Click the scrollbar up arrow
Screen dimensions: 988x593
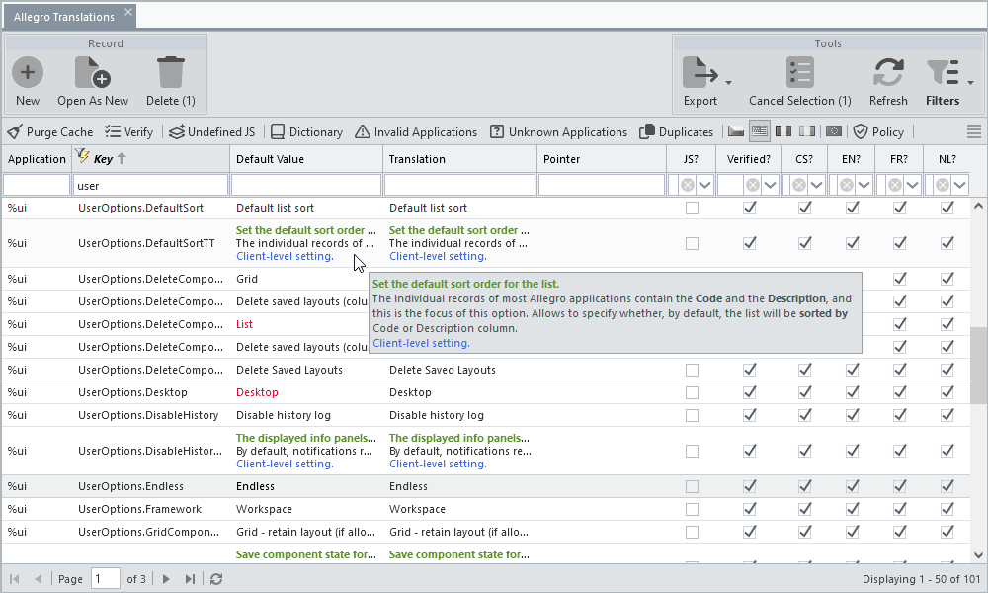tap(978, 206)
